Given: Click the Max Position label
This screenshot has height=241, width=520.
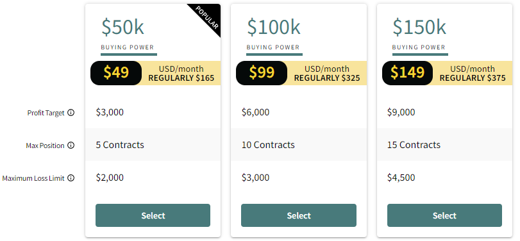Looking at the screenshot, I should pos(45,145).
